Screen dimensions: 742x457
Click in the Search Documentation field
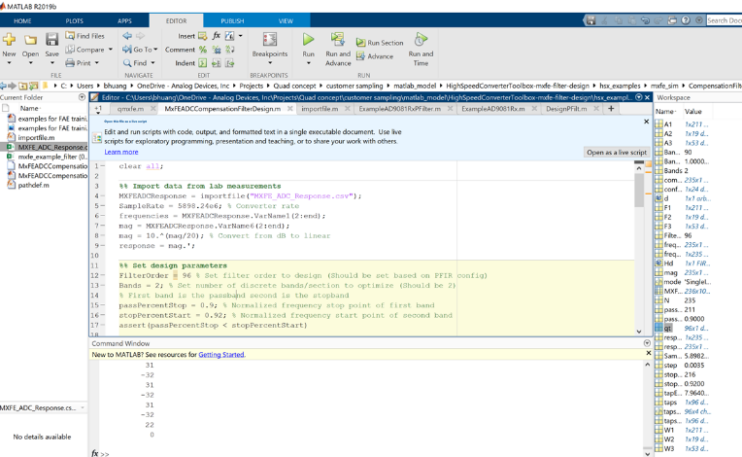[x=724, y=20]
